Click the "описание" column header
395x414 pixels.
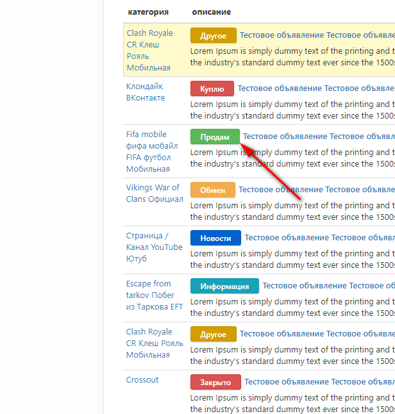coord(211,12)
